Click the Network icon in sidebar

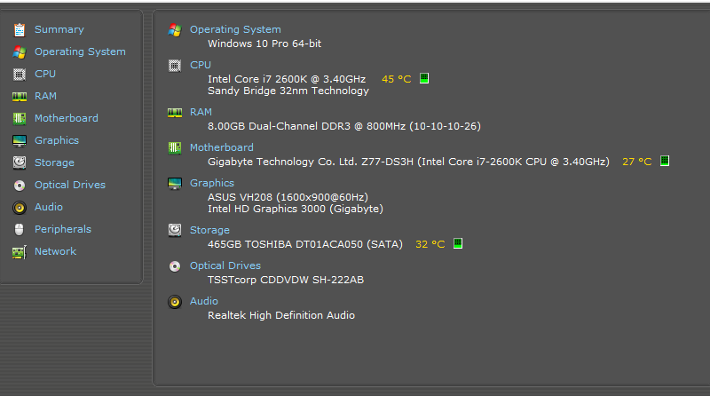19,251
